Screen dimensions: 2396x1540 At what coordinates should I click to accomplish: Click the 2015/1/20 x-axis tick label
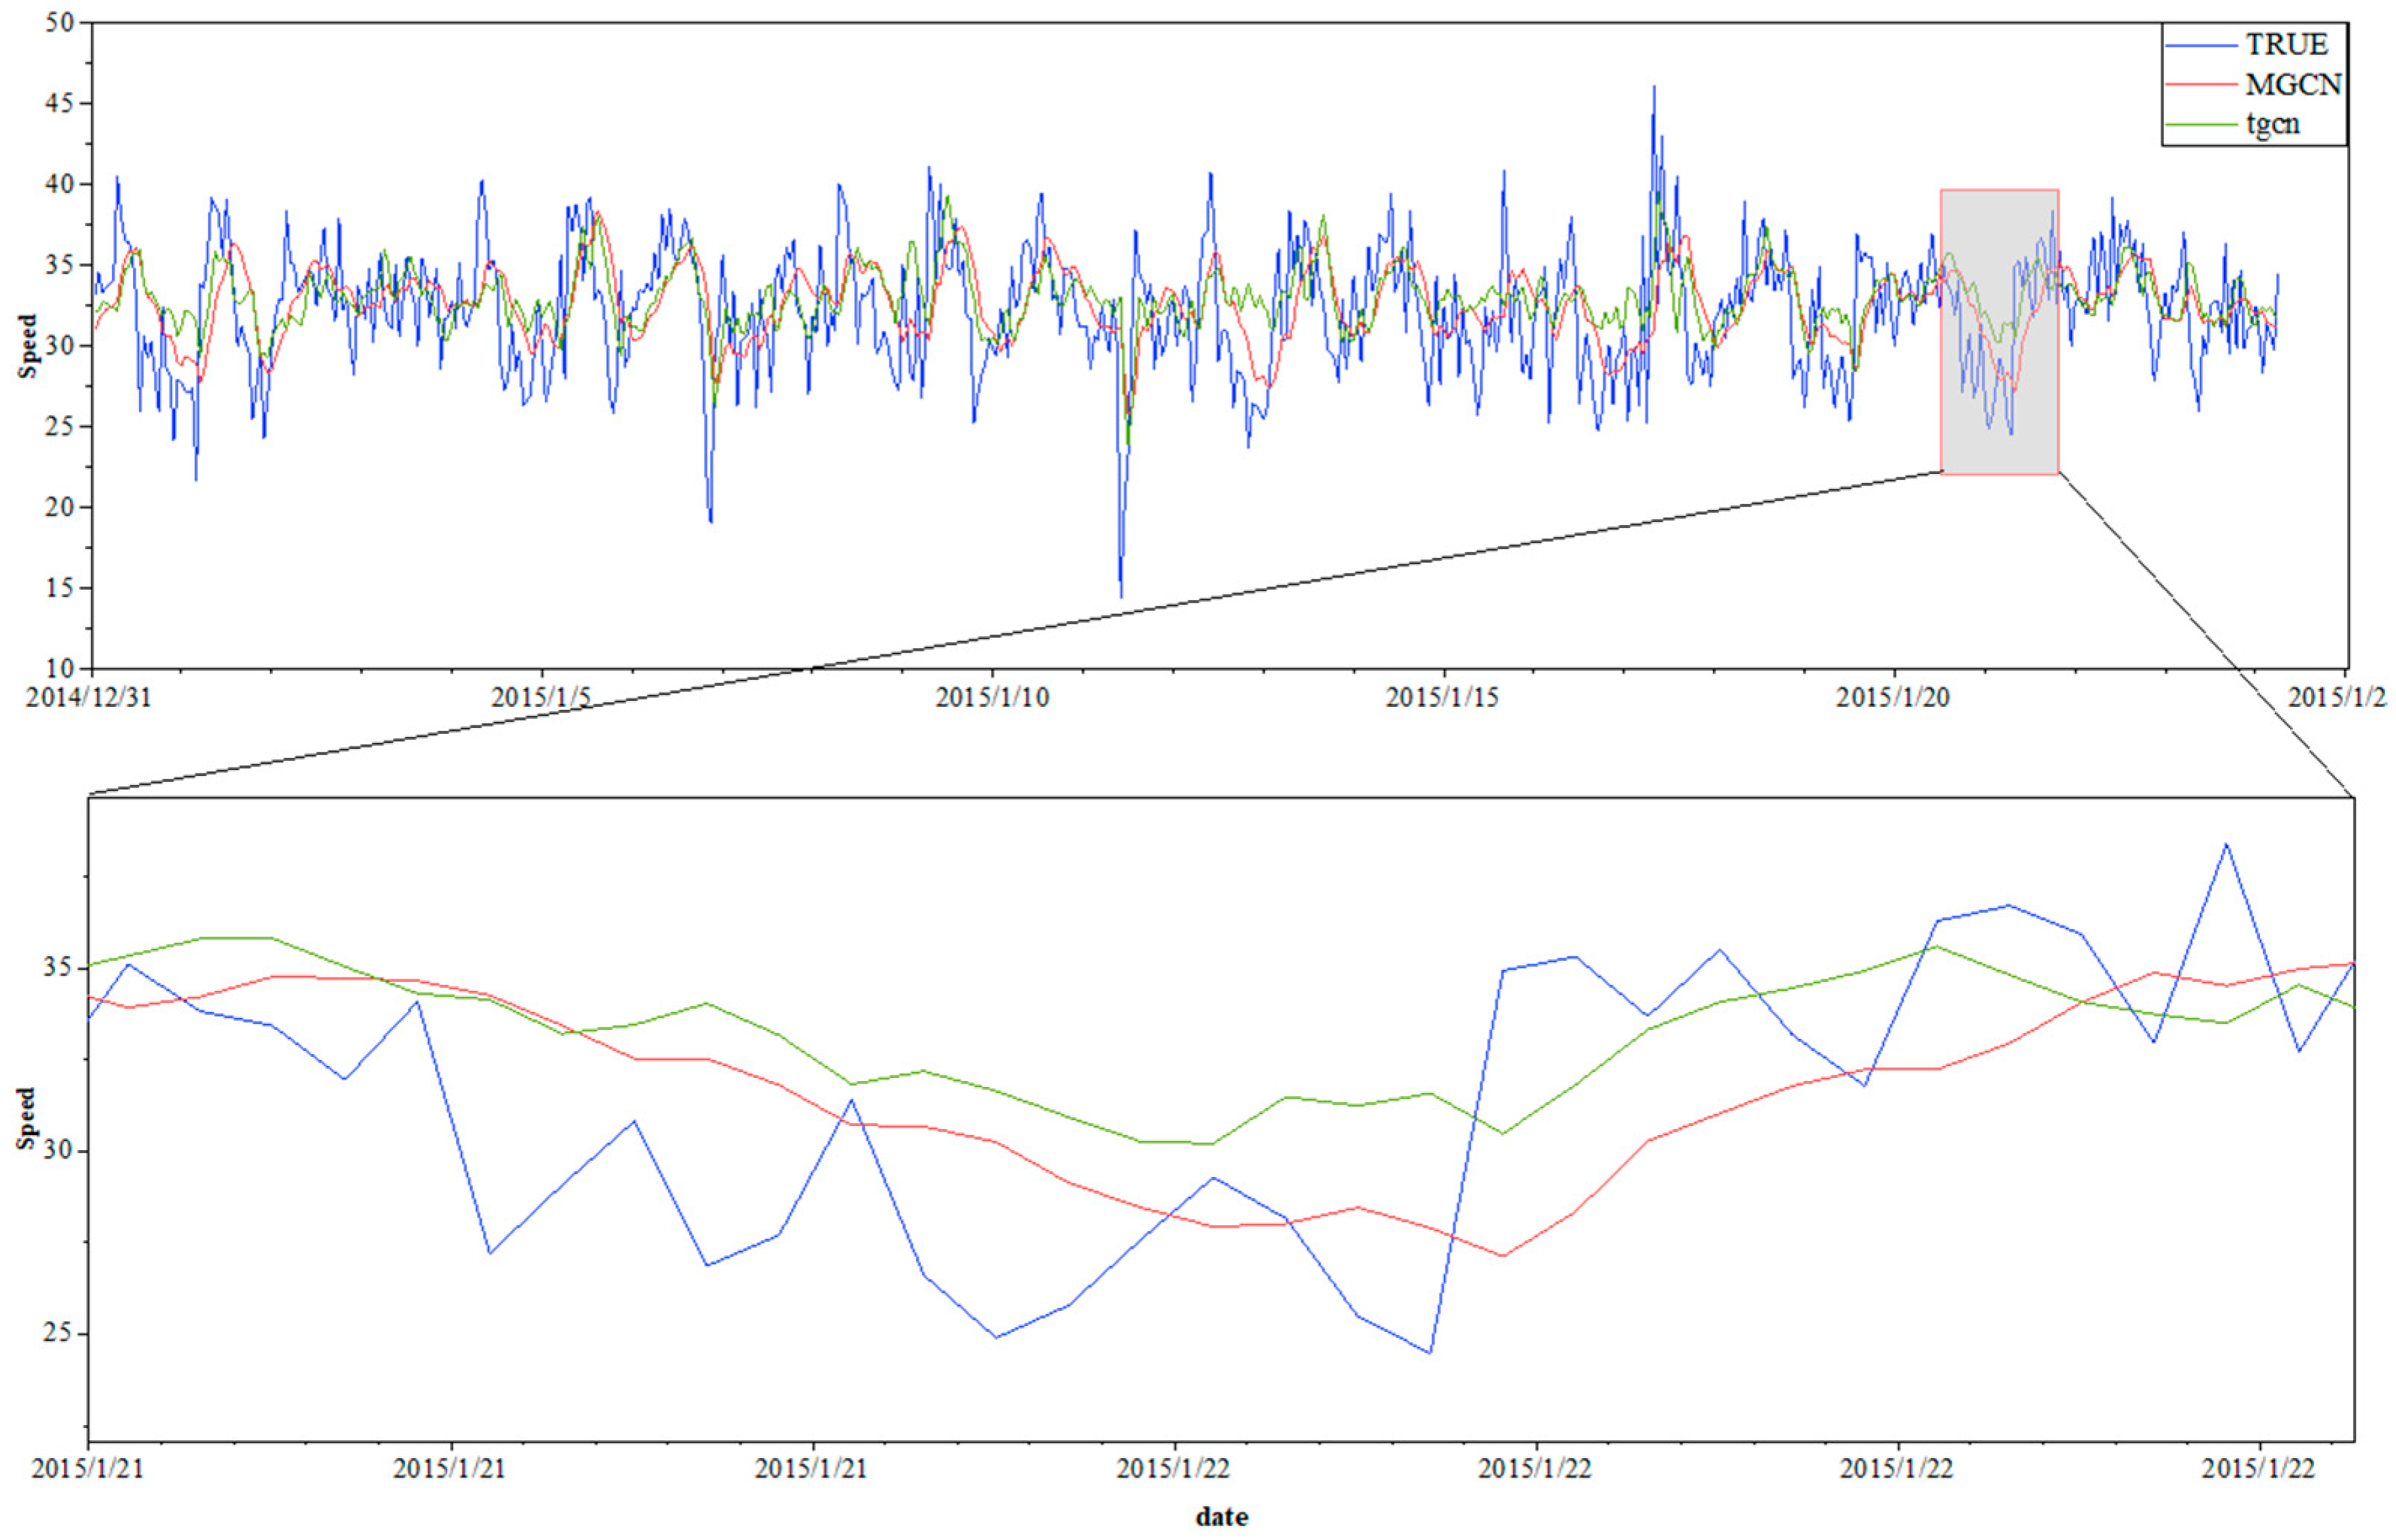point(1893,697)
